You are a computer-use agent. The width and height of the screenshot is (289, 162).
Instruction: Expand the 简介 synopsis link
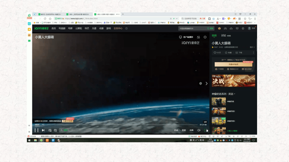252,47
